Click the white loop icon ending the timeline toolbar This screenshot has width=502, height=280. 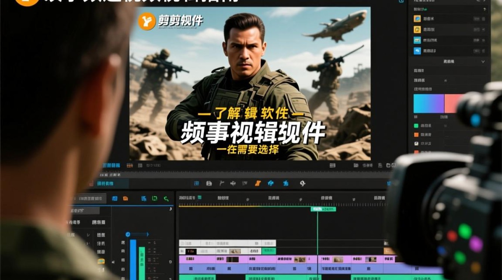tap(303, 183)
